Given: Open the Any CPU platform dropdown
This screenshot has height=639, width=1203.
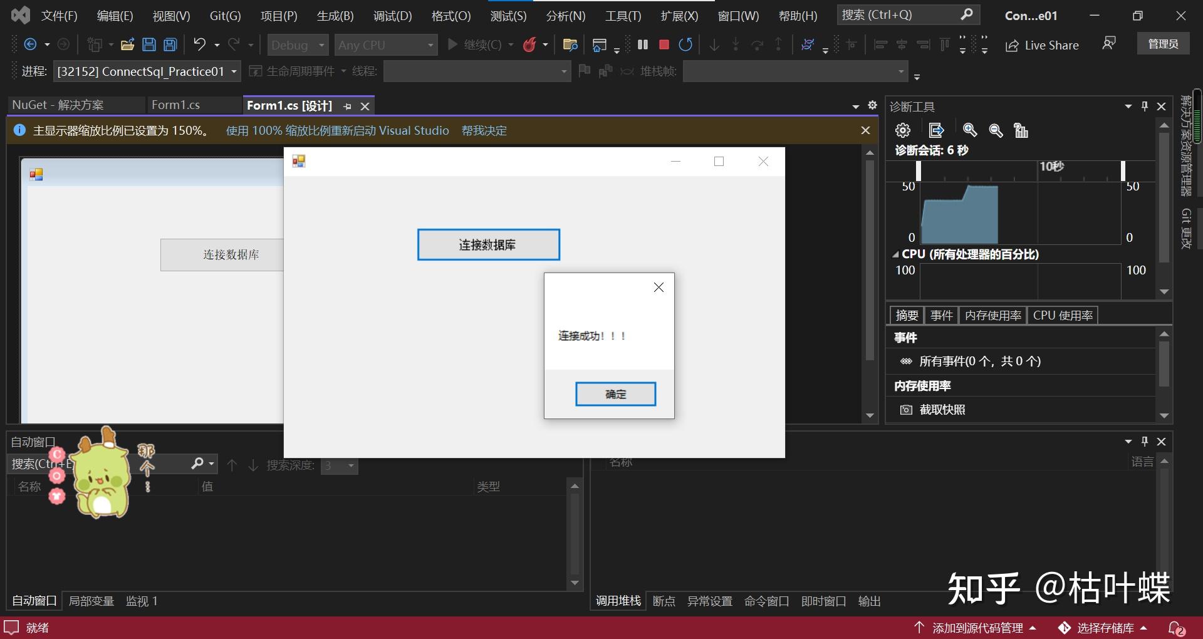Looking at the screenshot, I should click(386, 45).
